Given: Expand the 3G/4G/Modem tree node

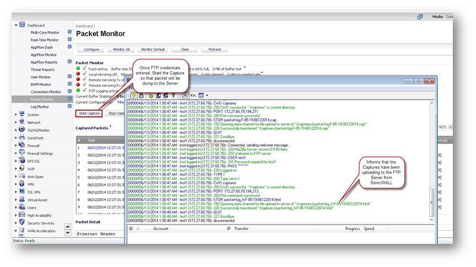Looking at the screenshot, I should click(16, 130).
